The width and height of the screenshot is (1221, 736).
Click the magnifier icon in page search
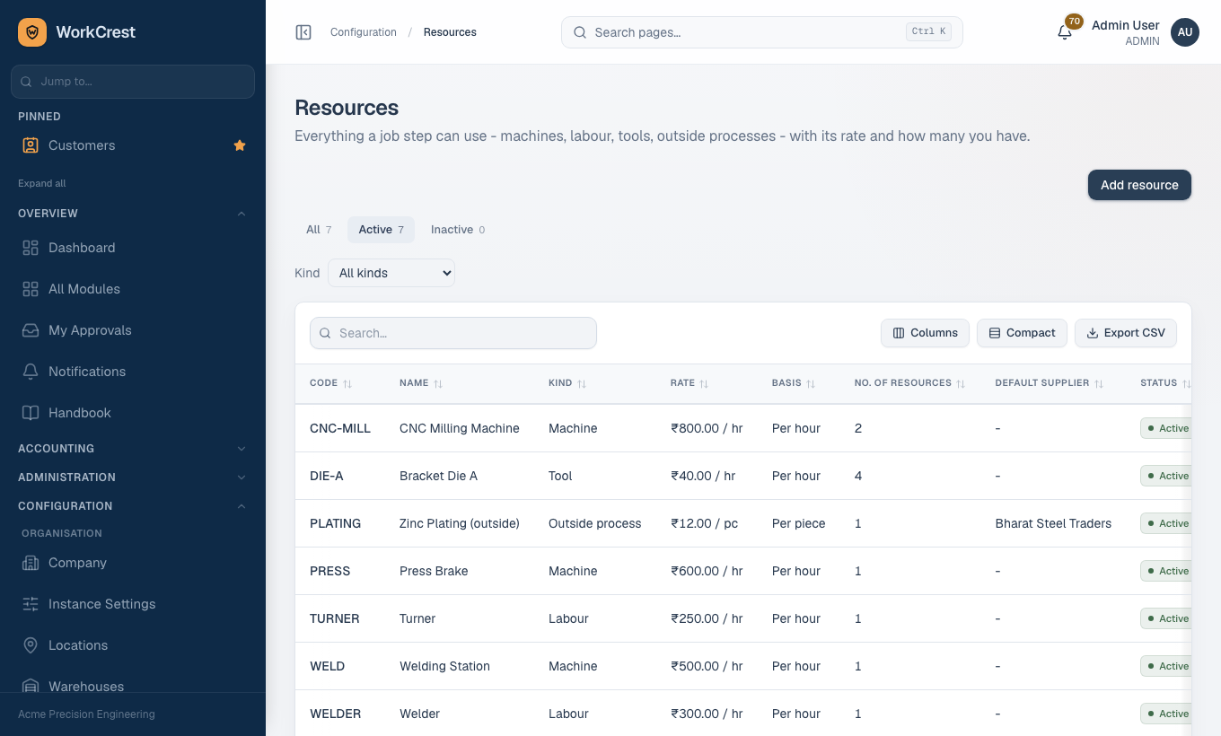coord(580,32)
